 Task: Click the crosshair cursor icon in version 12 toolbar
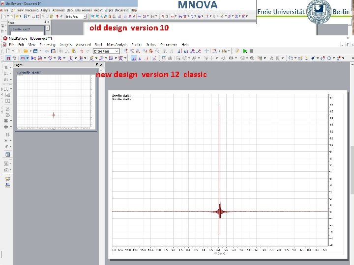point(206,51)
